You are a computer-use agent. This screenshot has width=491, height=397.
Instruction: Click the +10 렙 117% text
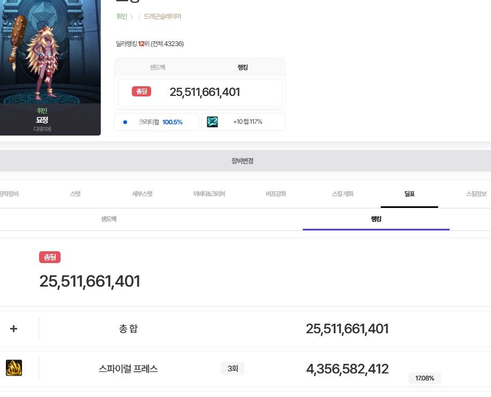pyautogui.click(x=248, y=122)
